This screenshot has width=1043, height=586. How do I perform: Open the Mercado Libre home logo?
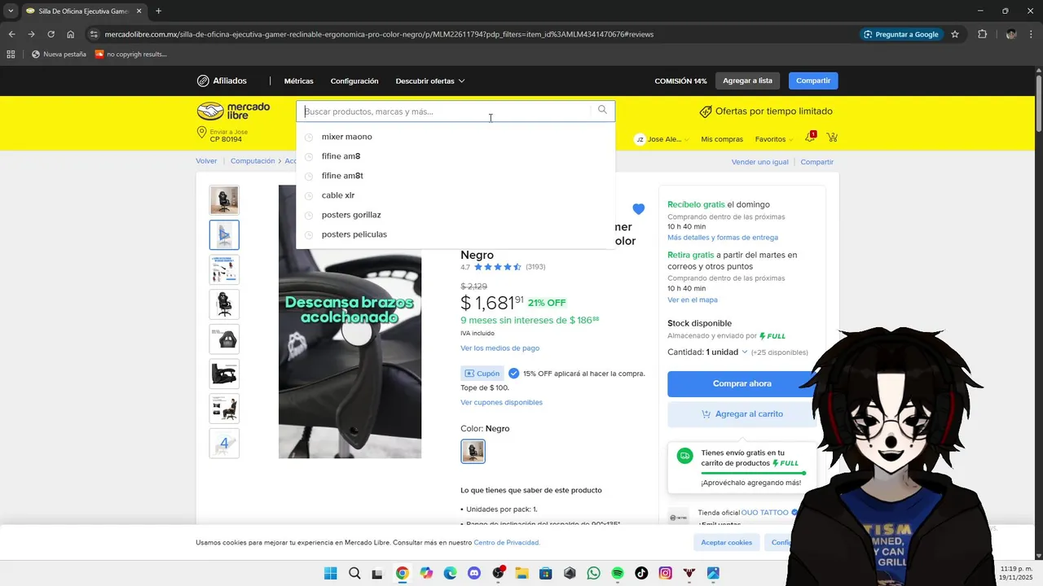coord(234,112)
